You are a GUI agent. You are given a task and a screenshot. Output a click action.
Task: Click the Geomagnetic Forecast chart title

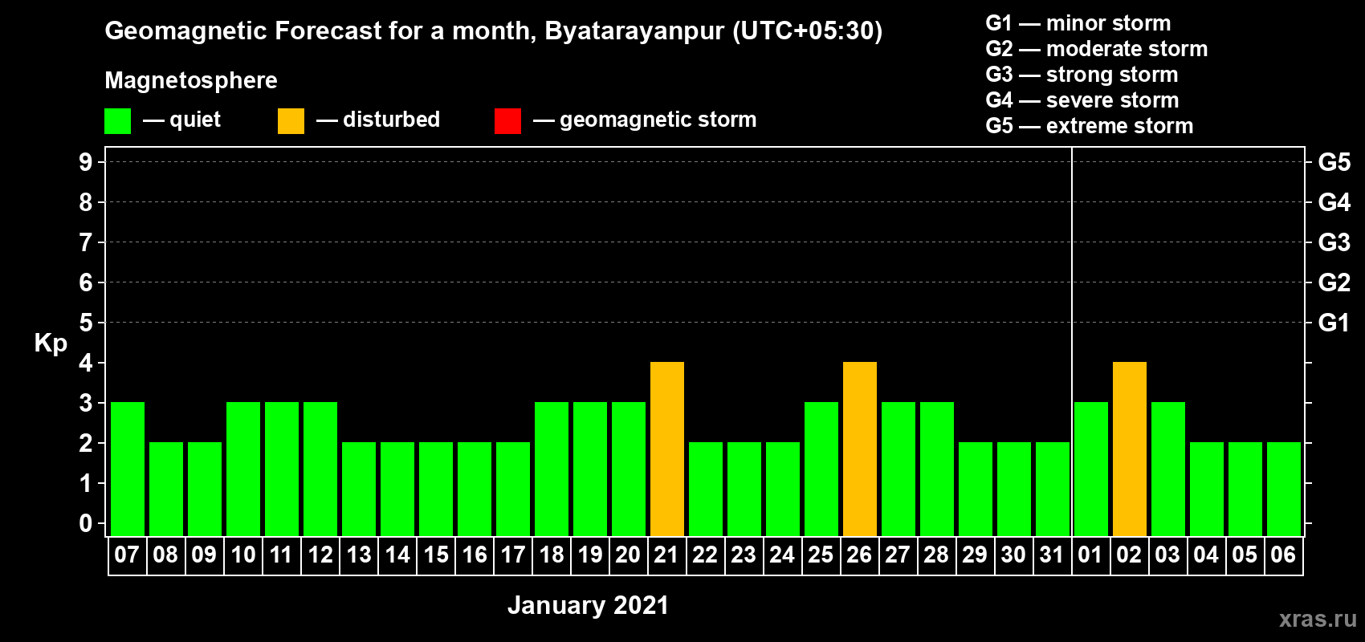click(494, 31)
